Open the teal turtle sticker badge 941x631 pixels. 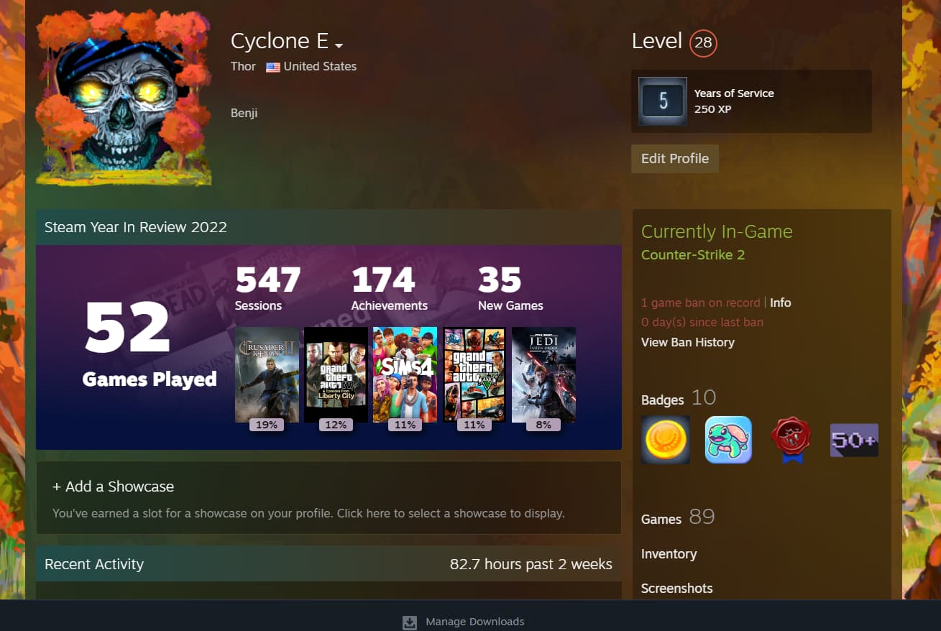click(x=728, y=439)
